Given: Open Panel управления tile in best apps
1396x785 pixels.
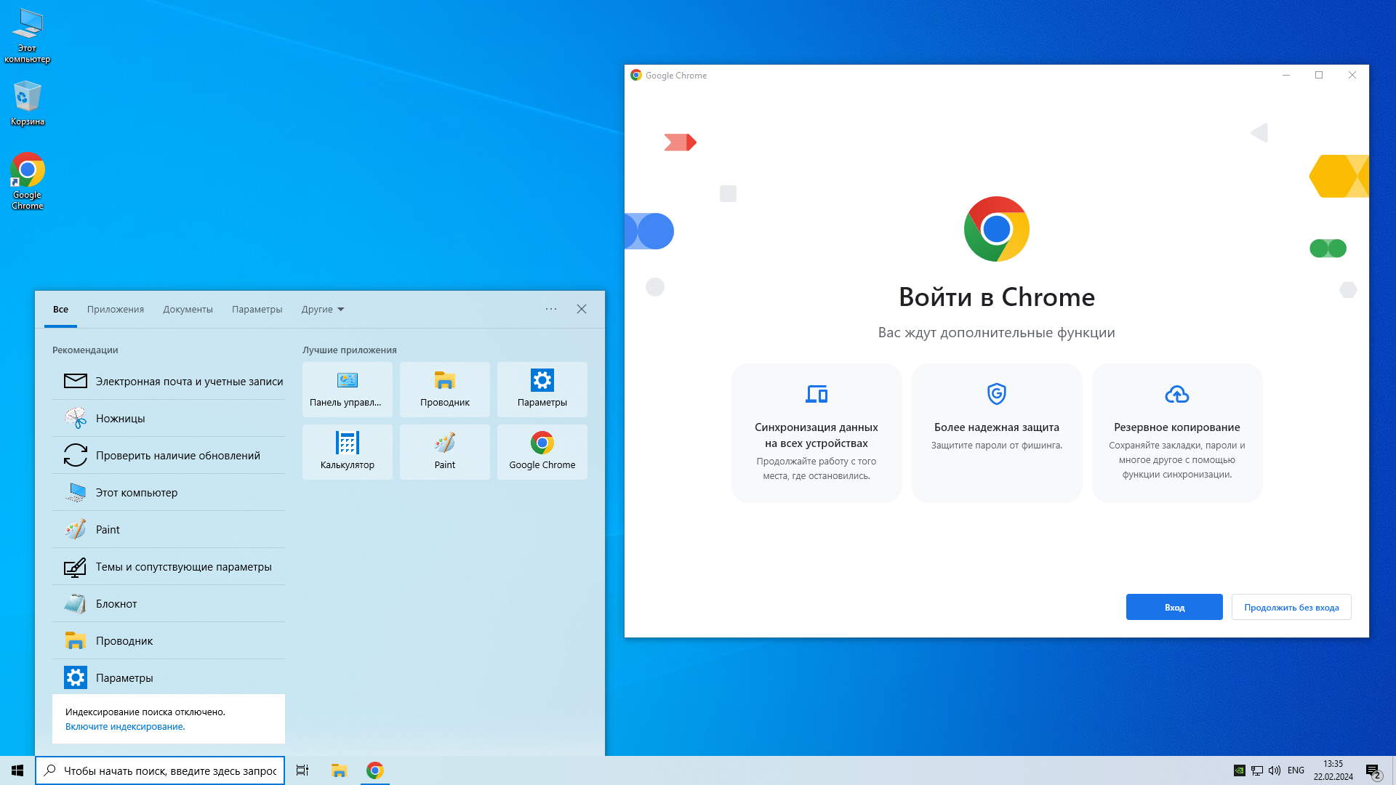Looking at the screenshot, I should 347,390.
